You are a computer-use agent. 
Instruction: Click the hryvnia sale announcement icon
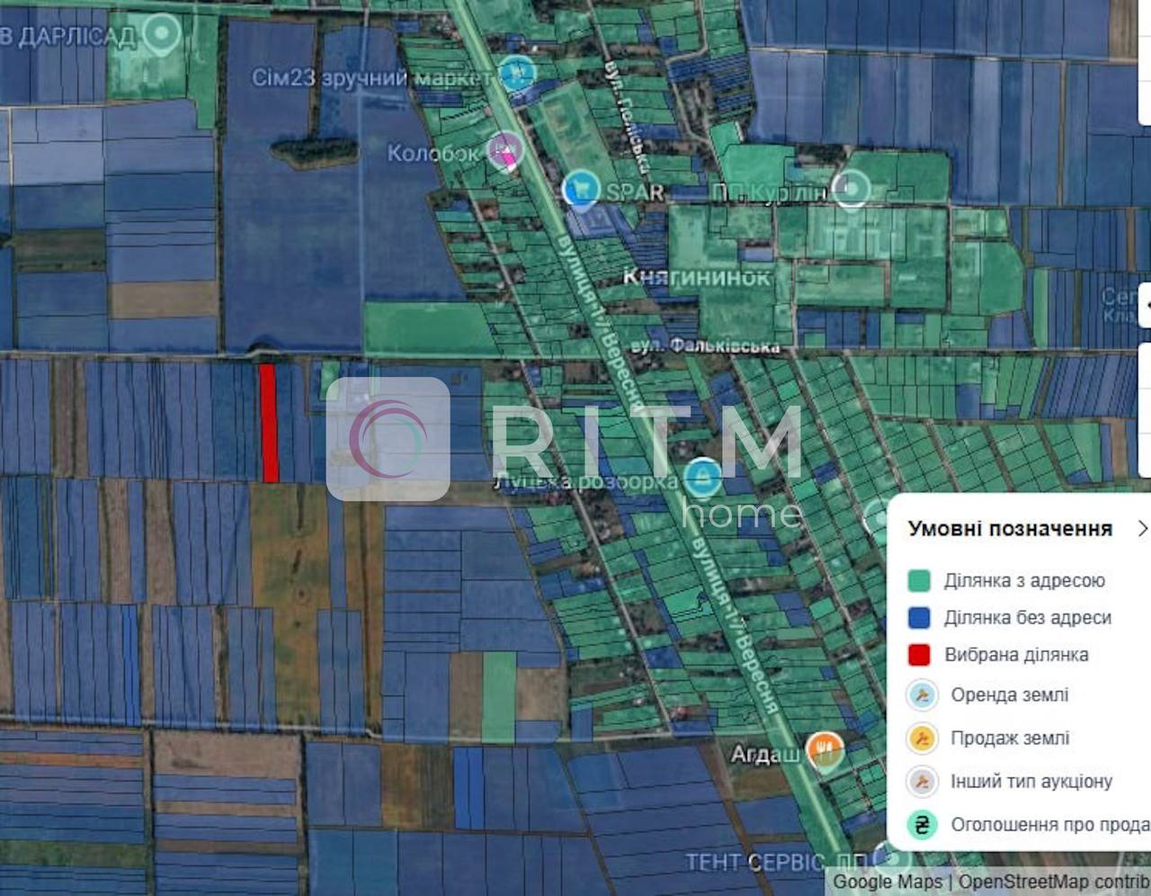921,825
